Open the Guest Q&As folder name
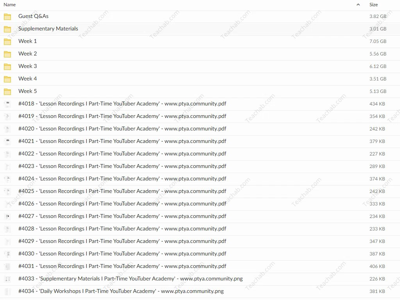Viewport: 400px width, 300px height. click(34, 16)
